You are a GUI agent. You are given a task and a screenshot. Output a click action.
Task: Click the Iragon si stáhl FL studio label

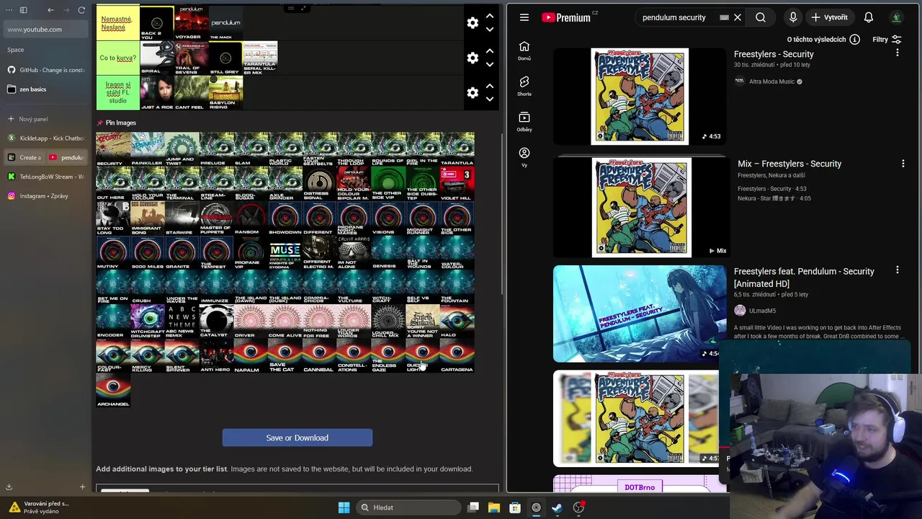(x=118, y=92)
